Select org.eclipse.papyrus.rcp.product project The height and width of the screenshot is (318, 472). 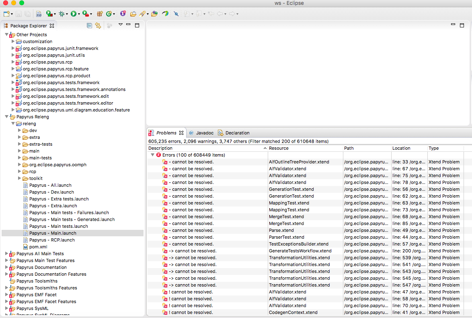pyautogui.click(x=57, y=76)
